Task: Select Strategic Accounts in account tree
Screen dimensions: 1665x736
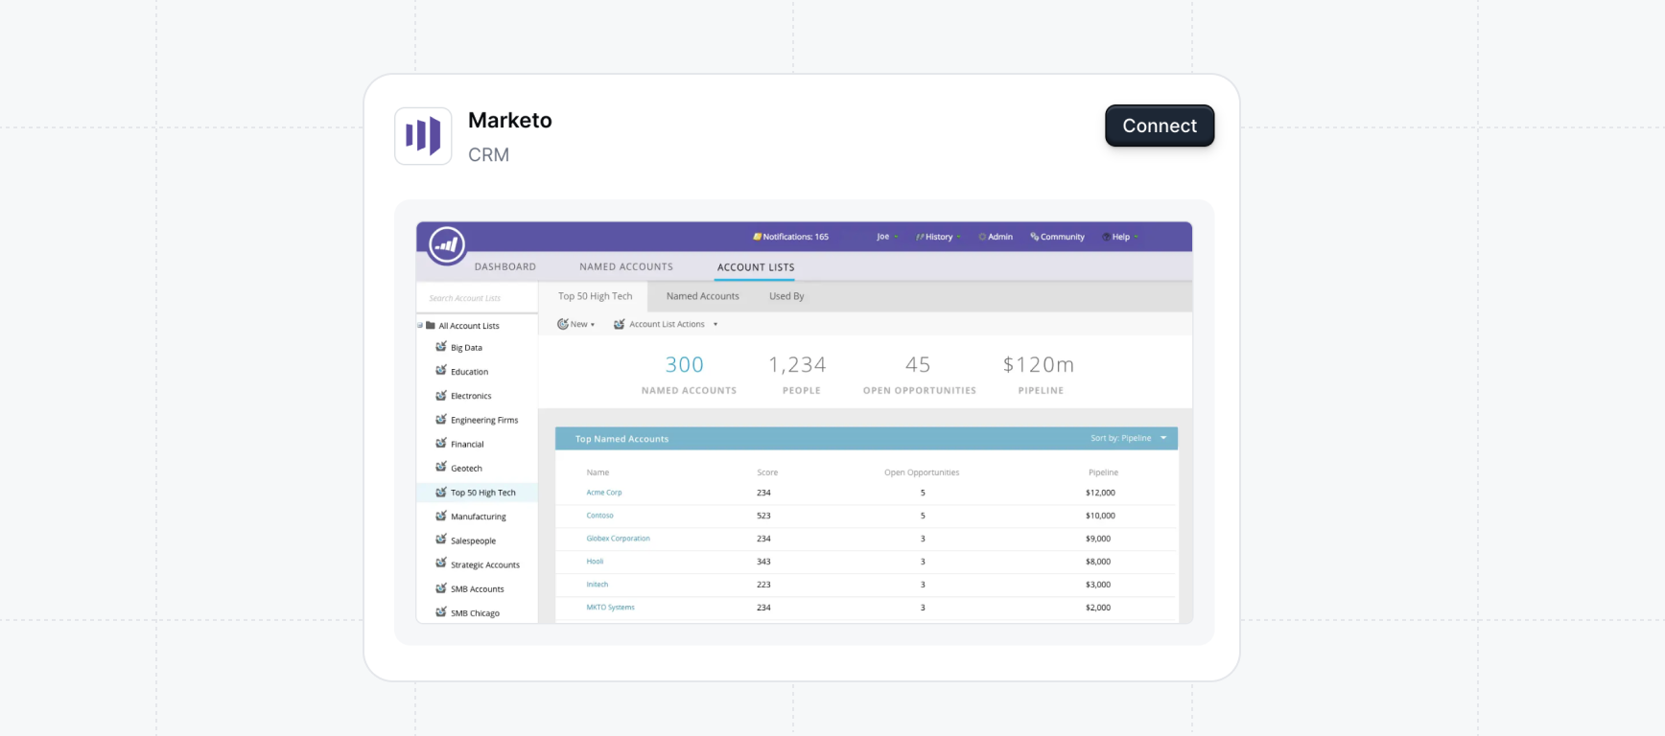Action: pyautogui.click(x=485, y=565)
